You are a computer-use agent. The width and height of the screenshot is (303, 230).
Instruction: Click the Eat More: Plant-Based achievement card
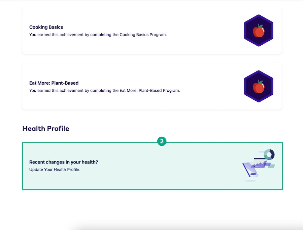coord(151,86)
